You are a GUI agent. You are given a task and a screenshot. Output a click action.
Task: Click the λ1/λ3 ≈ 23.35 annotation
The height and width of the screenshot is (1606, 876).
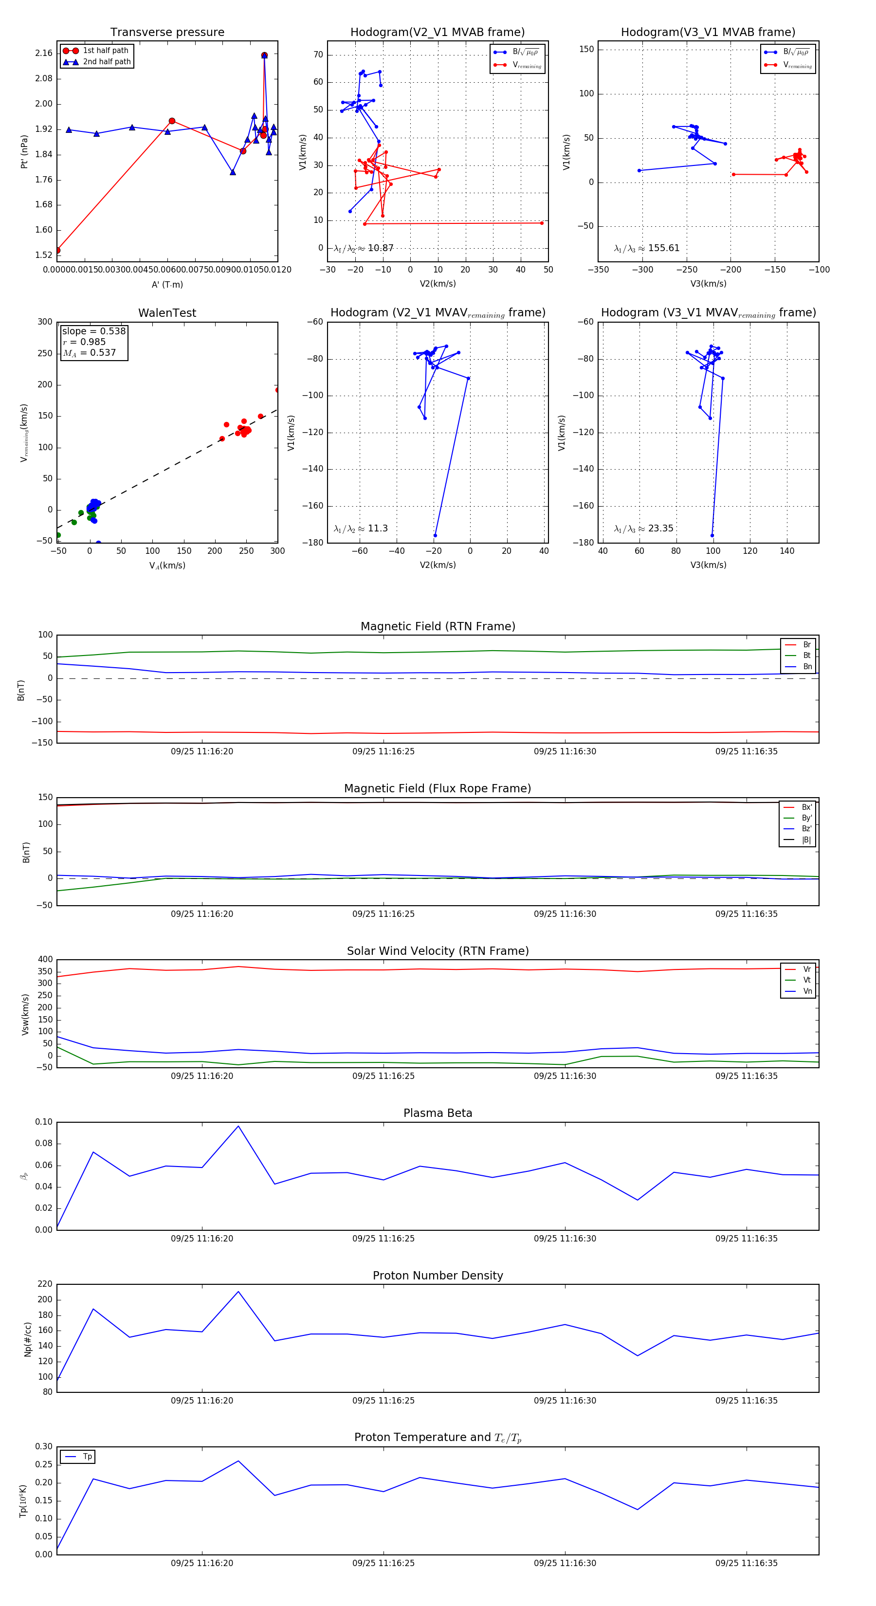[643, 529]
